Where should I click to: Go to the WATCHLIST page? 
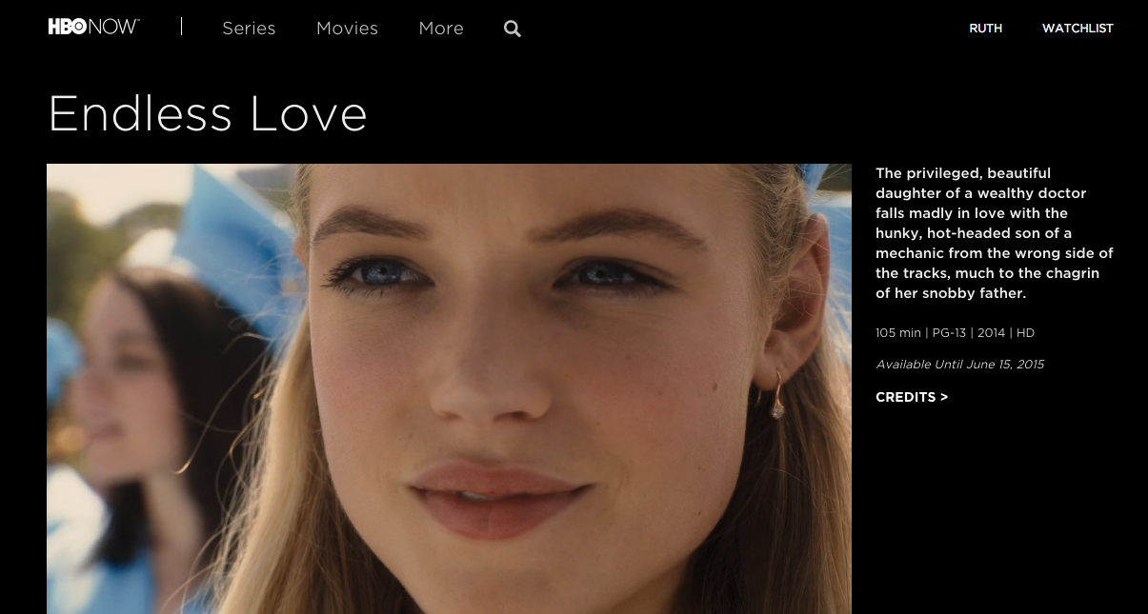(1078, 29)
